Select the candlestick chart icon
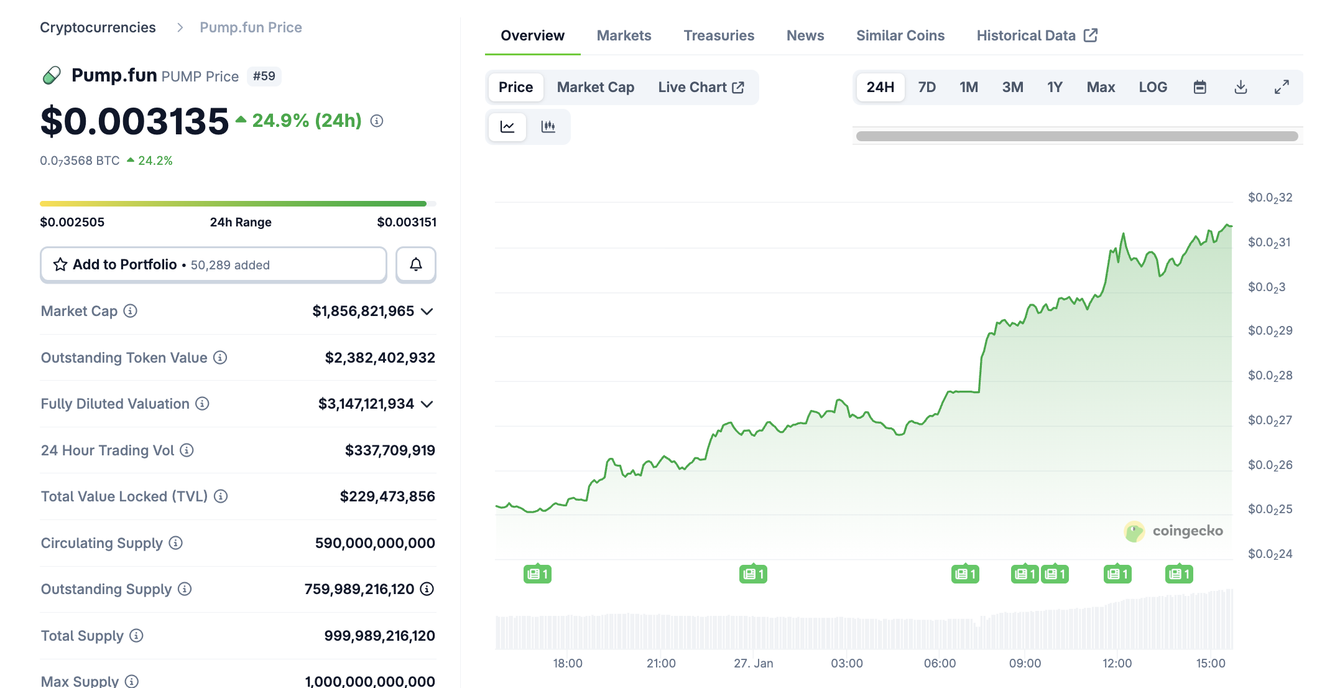 (548, 126)
